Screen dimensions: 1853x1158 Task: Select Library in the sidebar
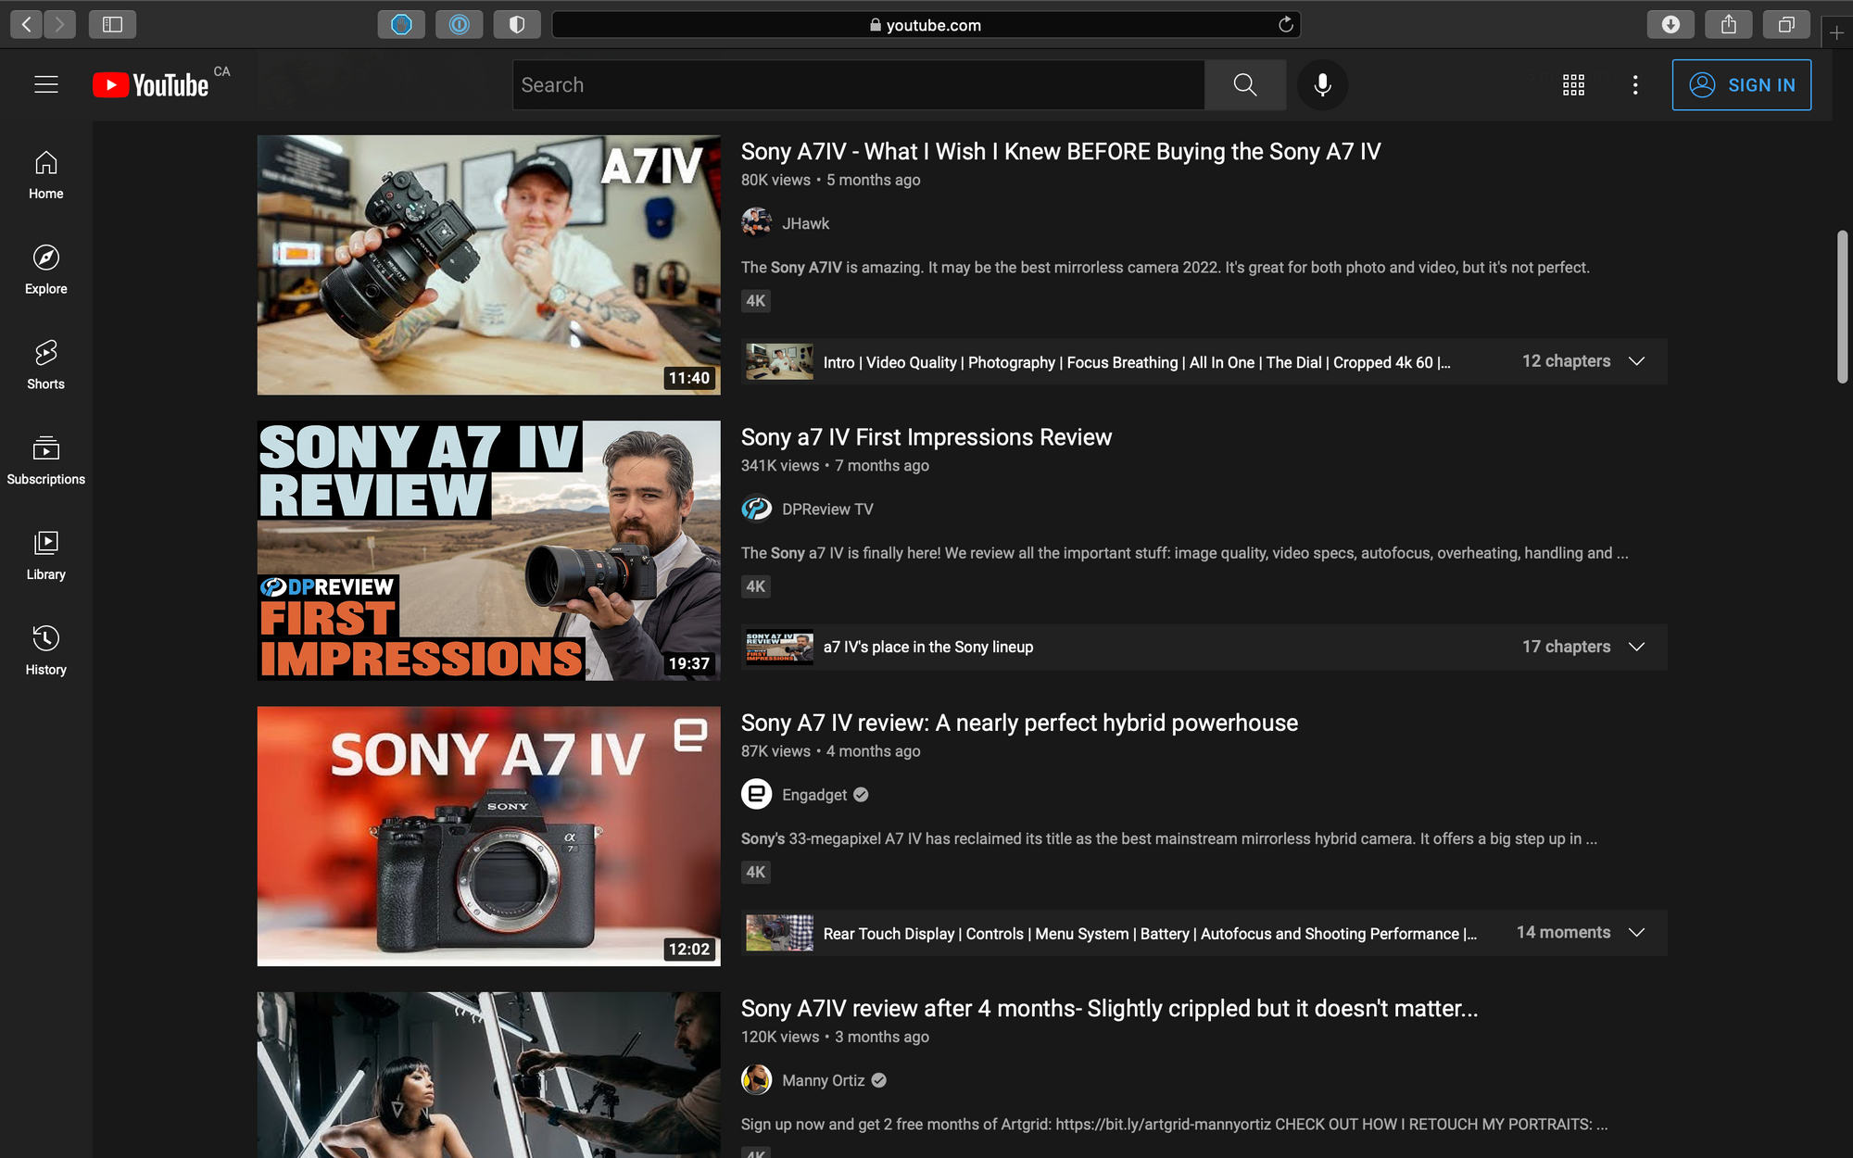coord(46,556)
